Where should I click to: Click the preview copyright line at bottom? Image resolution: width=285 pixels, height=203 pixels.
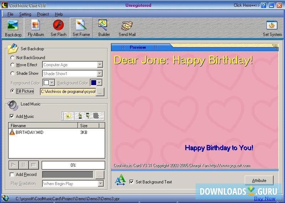182,165
